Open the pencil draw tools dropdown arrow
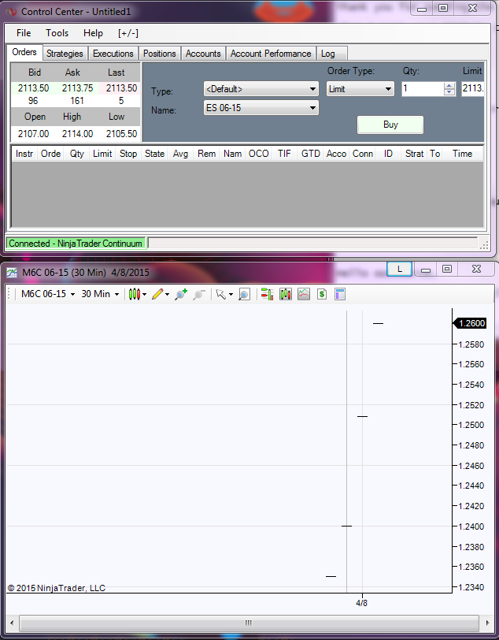 coord(167,294)
